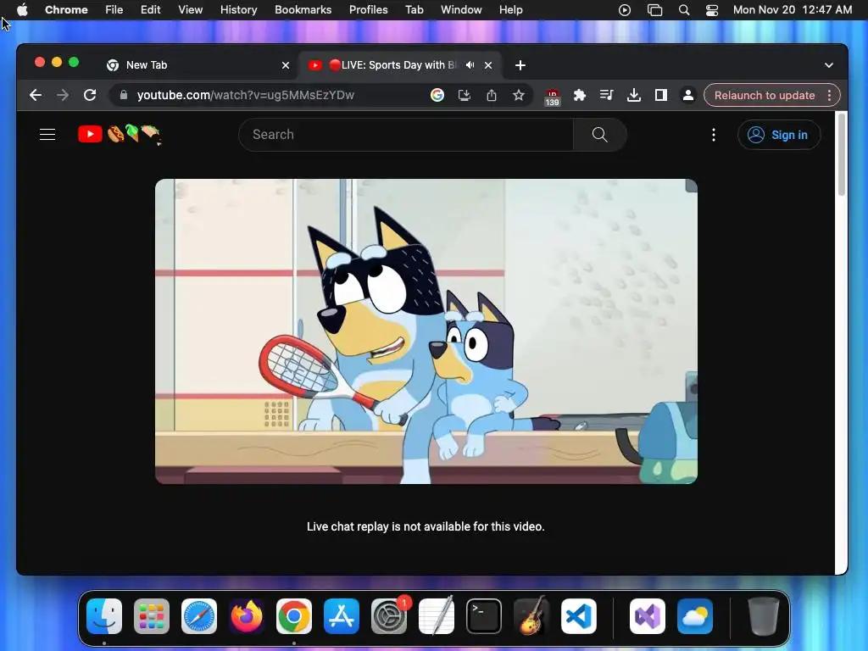Click the video player to pause
The width and height of the screenshot is (868, 651).
coord(426,331)
